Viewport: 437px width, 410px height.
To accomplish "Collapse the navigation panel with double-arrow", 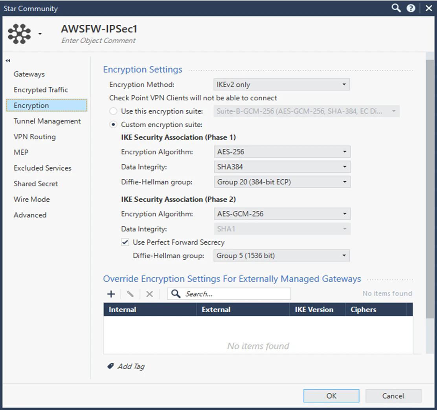I will point(8,61).
